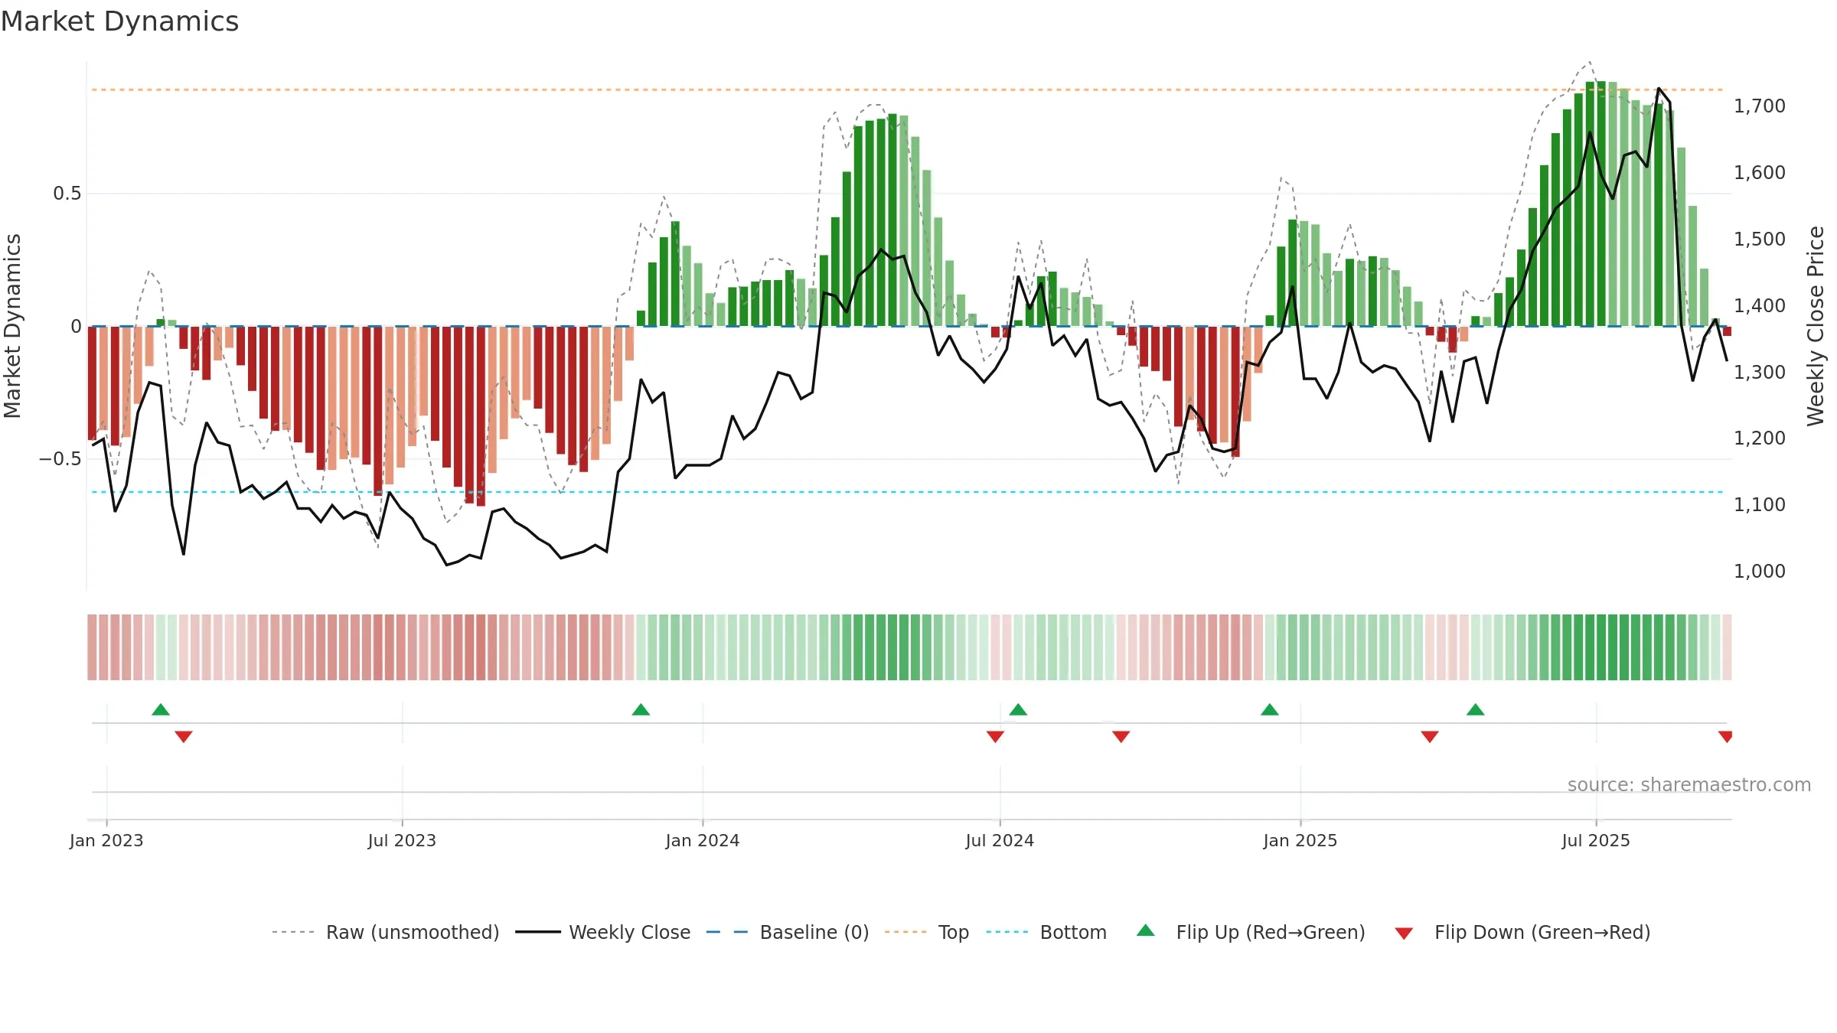Click the −0.5 tick on left axis

pyautogui.click(x=60, y=459)
